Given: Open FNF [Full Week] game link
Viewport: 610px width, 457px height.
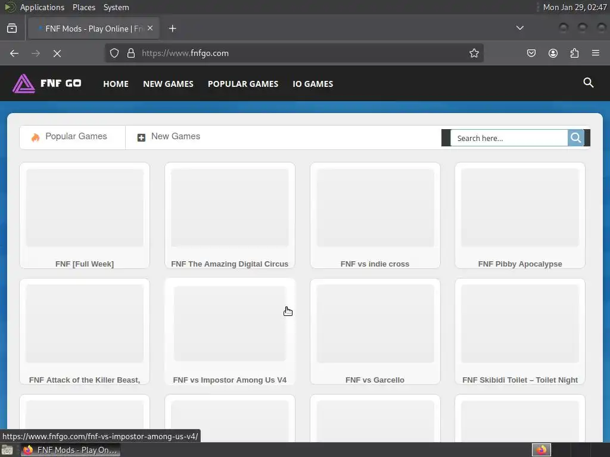Looking at the screenshot, I should click(85, 264).
